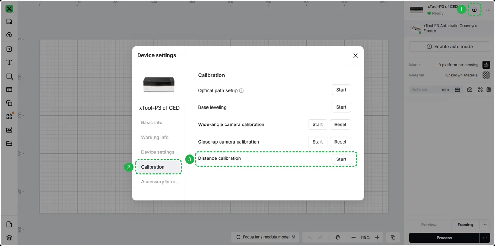Open the layers icon at bottom left
Image resolution: width=495 pixels, height=246 pixels.
(x=9, y=238)
